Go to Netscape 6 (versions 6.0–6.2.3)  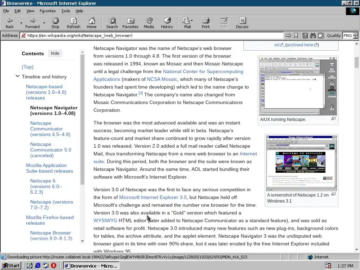pyautogui.click(x=46, y=186)
